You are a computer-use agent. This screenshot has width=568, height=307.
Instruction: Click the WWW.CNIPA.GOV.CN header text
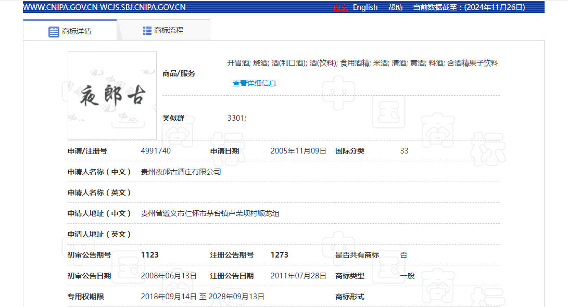tap(60, 7)
